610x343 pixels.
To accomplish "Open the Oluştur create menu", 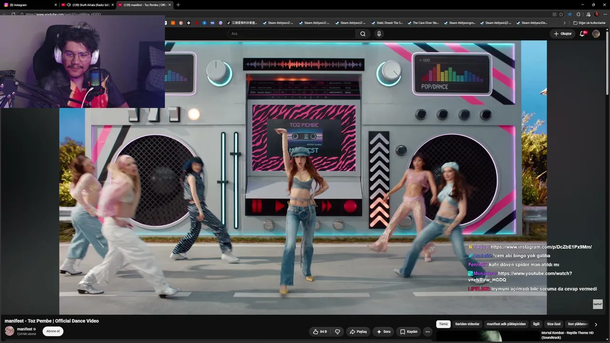I will (x=562, y=34).
